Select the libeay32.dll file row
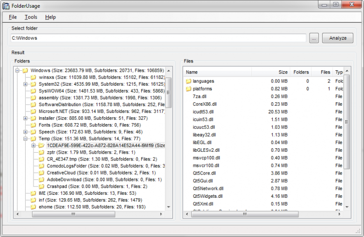 click(264, 135)
